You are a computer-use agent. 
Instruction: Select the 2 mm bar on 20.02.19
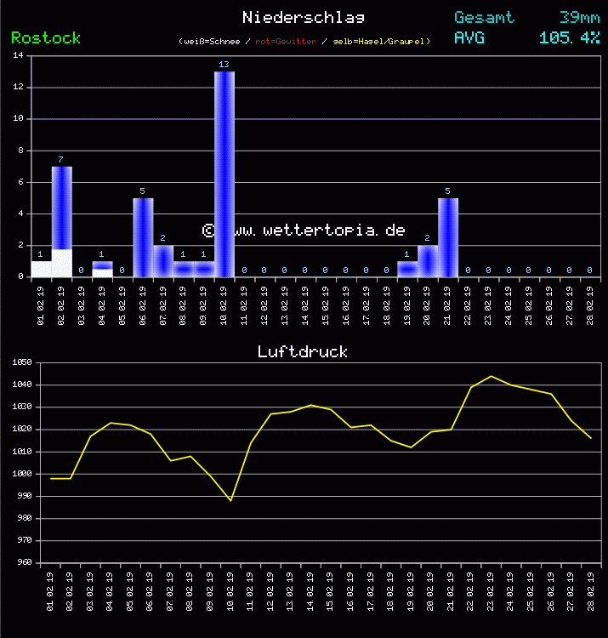428,261
